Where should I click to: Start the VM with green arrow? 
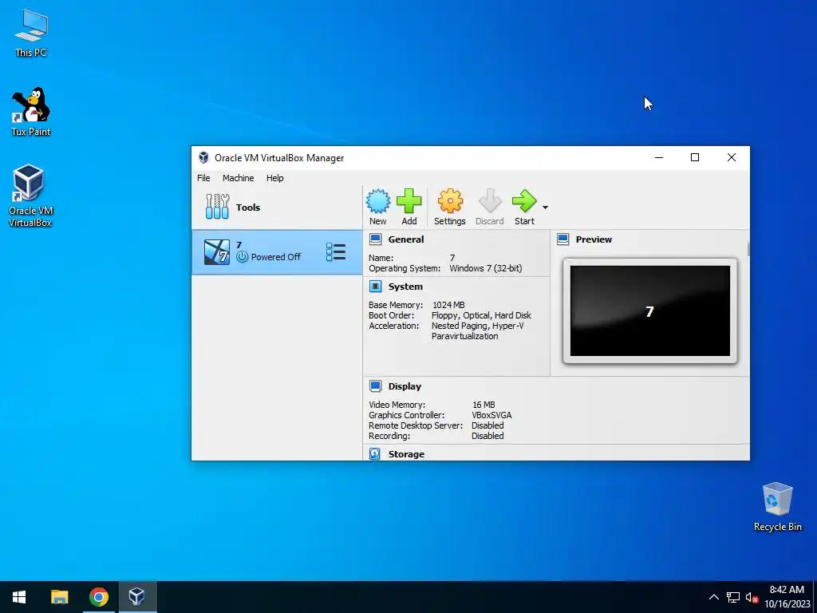pyautogui.click(x=524, y=201)
